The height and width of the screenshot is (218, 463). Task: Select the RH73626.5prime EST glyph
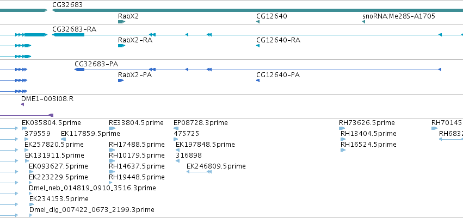tap(342, 128)
